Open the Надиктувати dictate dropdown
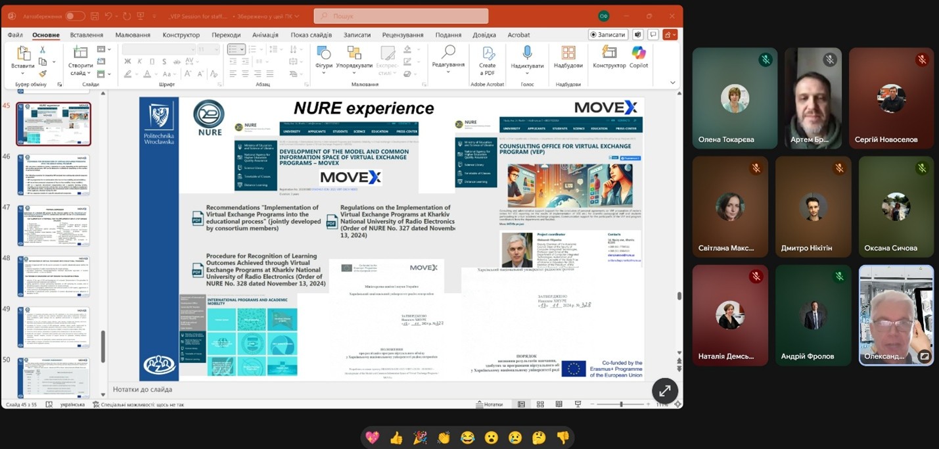The height and width of the screenshot is (449, 939). 527,60
